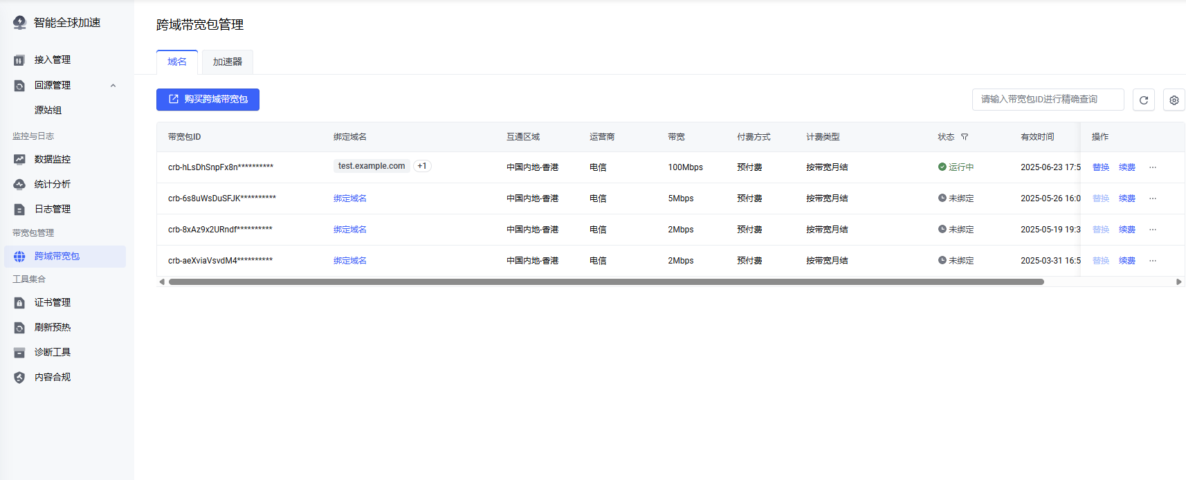This screenshot has height=480, width=1186.
Task: Expand the +1 domain tag in the first row
Action: (422, 166)
